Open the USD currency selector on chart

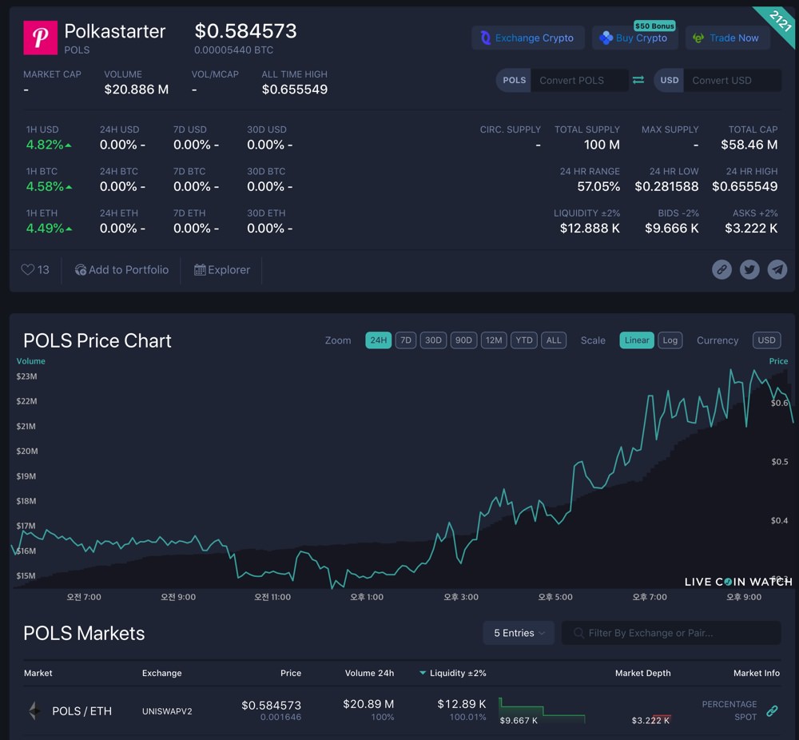(766, 340)
